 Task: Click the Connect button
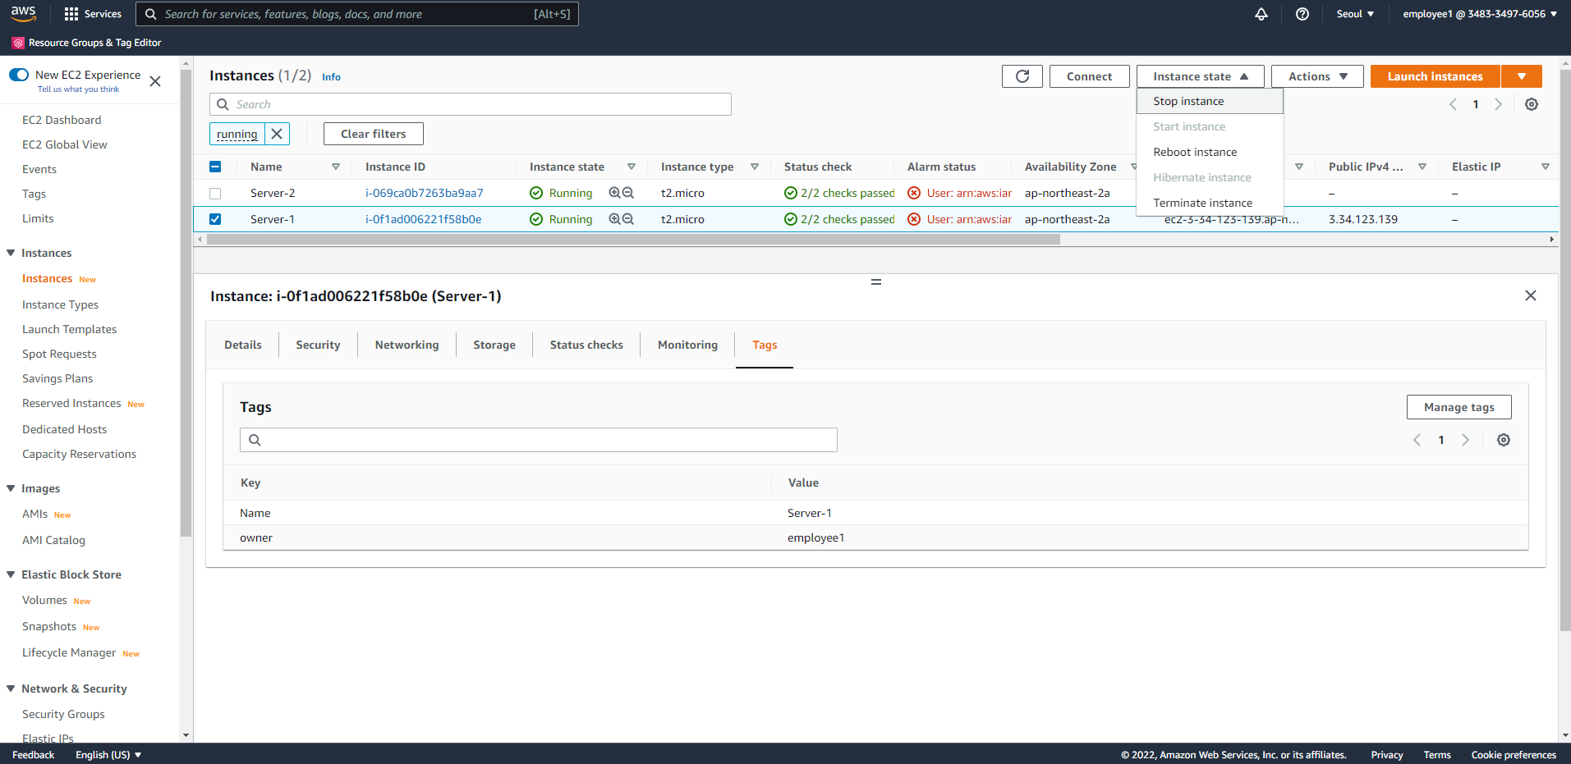tap(1090, 76)
